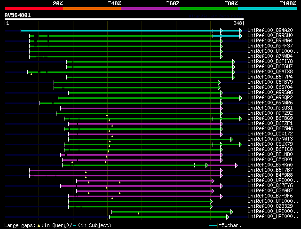The height and width of the screenshot is (229, 301).
Task: Click the query name AV564801
Action: (x=17, y=15)
